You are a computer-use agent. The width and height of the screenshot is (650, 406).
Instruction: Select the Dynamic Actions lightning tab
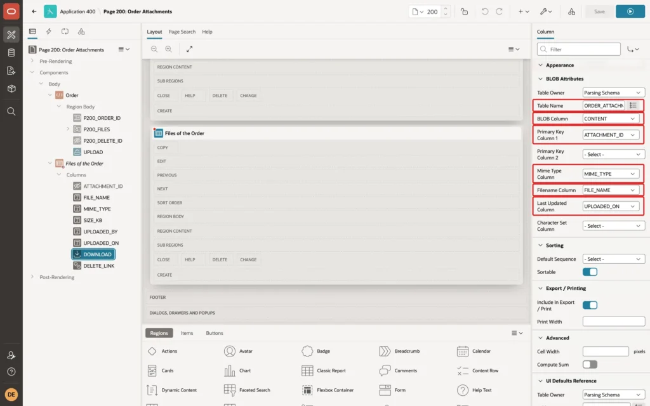coord(48,32)
